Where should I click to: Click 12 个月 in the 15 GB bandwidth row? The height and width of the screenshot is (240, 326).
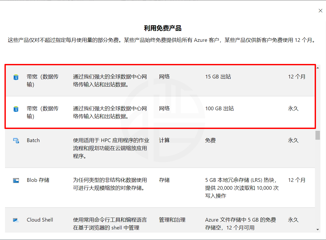pyautogui.click(x=297, y=77)
